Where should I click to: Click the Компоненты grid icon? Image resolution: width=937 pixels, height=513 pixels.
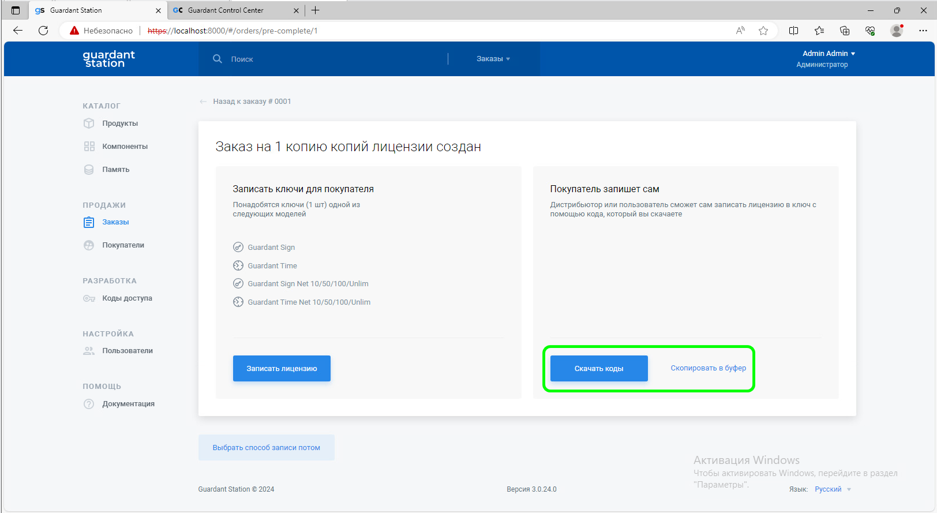click(x=89, y=147)
